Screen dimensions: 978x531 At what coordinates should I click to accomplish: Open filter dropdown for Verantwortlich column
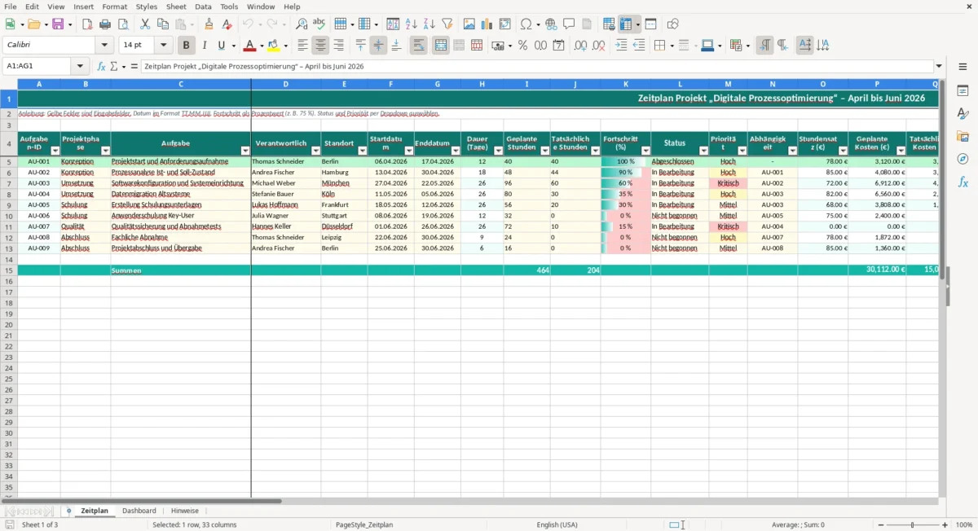[315, 151]
